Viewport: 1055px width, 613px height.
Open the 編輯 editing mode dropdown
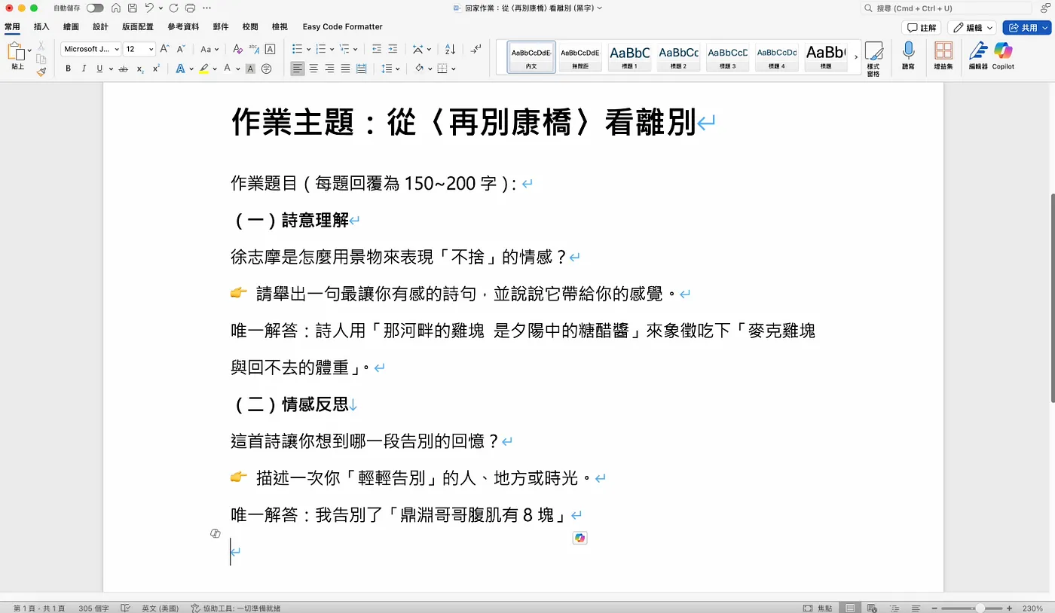972,28
